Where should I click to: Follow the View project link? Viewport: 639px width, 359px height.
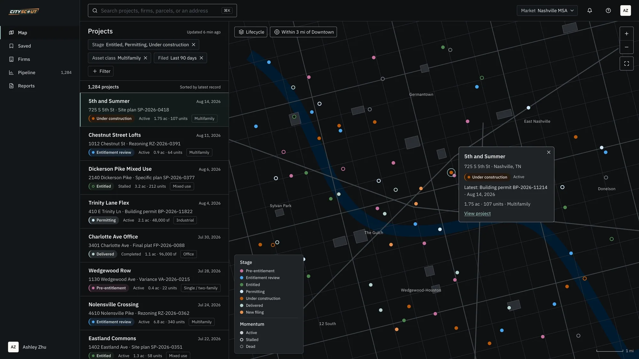click(477, 213)
